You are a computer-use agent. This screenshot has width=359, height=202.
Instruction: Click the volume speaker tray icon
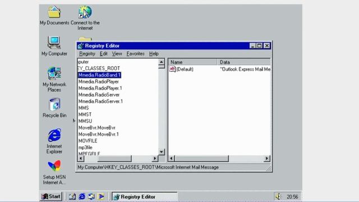point(278,196)
